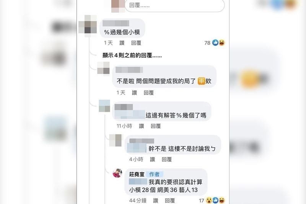Open 莊堯宣 profile name link
The width and height of the screenshot is (306, 204).
point(137,174)
